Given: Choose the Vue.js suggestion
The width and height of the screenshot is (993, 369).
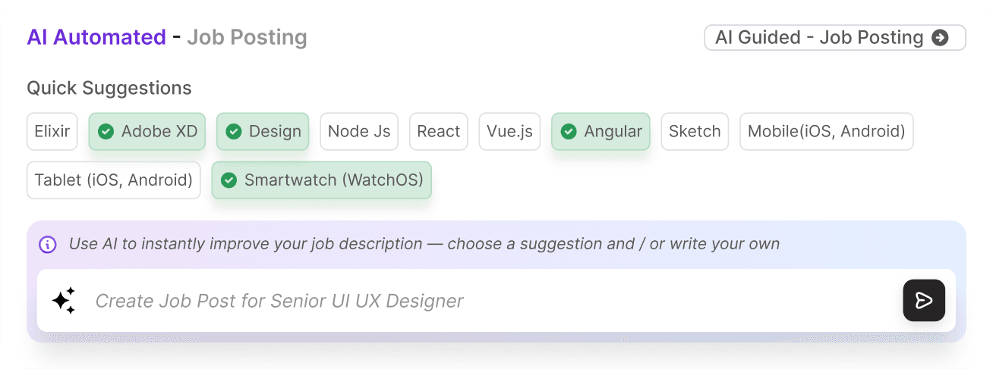Looking at the screenshot, I should point(509,132).
